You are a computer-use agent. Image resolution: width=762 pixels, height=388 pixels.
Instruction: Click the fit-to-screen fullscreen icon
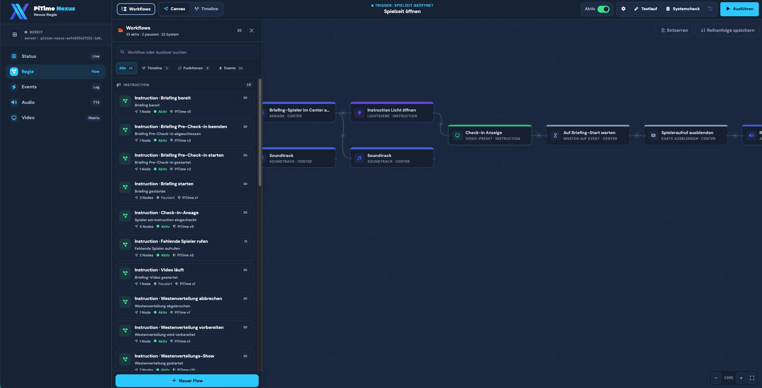tap(752, 378)
